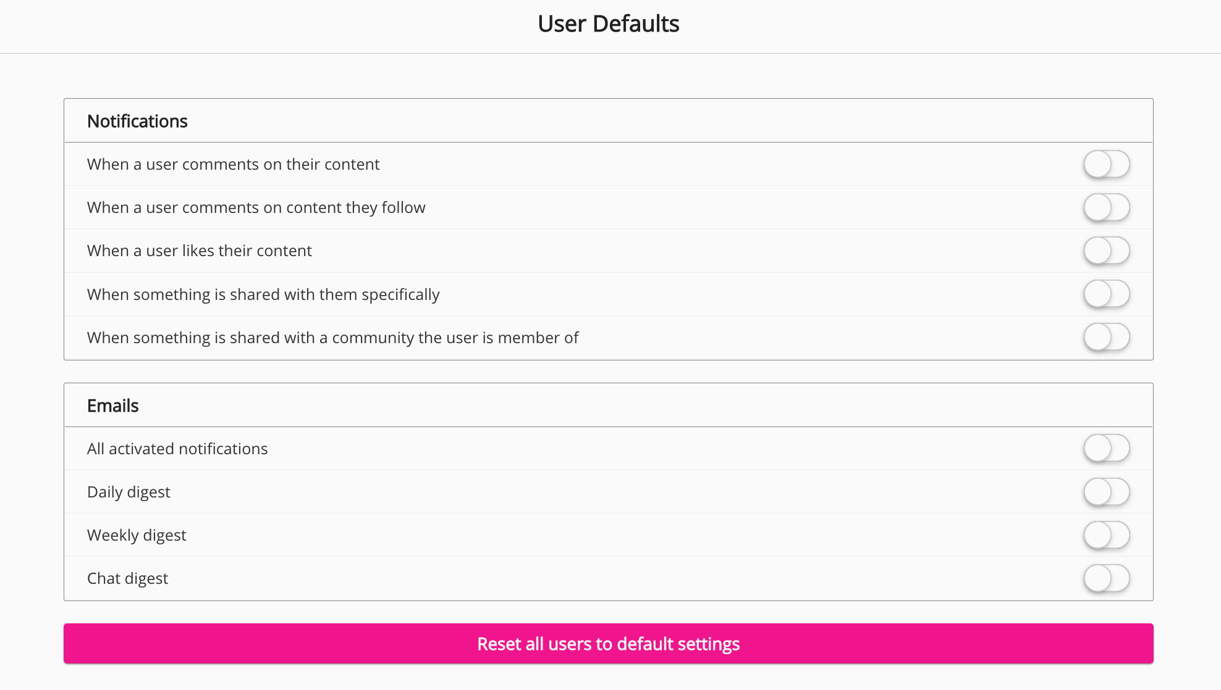Click the 'All activated notifications' label text
This screenshot has width=1221, height=690.
point(177,449)
